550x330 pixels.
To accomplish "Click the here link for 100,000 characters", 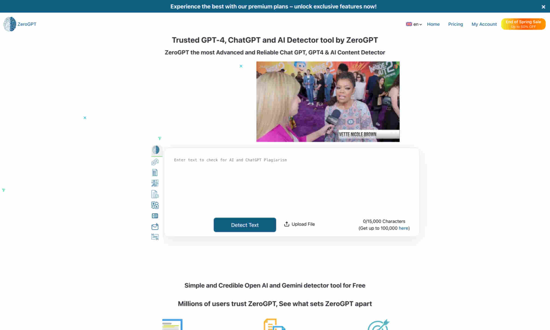I will pyautogui.click(x=403, y=228).
